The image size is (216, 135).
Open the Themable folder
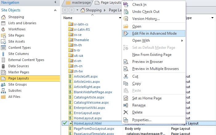pos(81,40)
